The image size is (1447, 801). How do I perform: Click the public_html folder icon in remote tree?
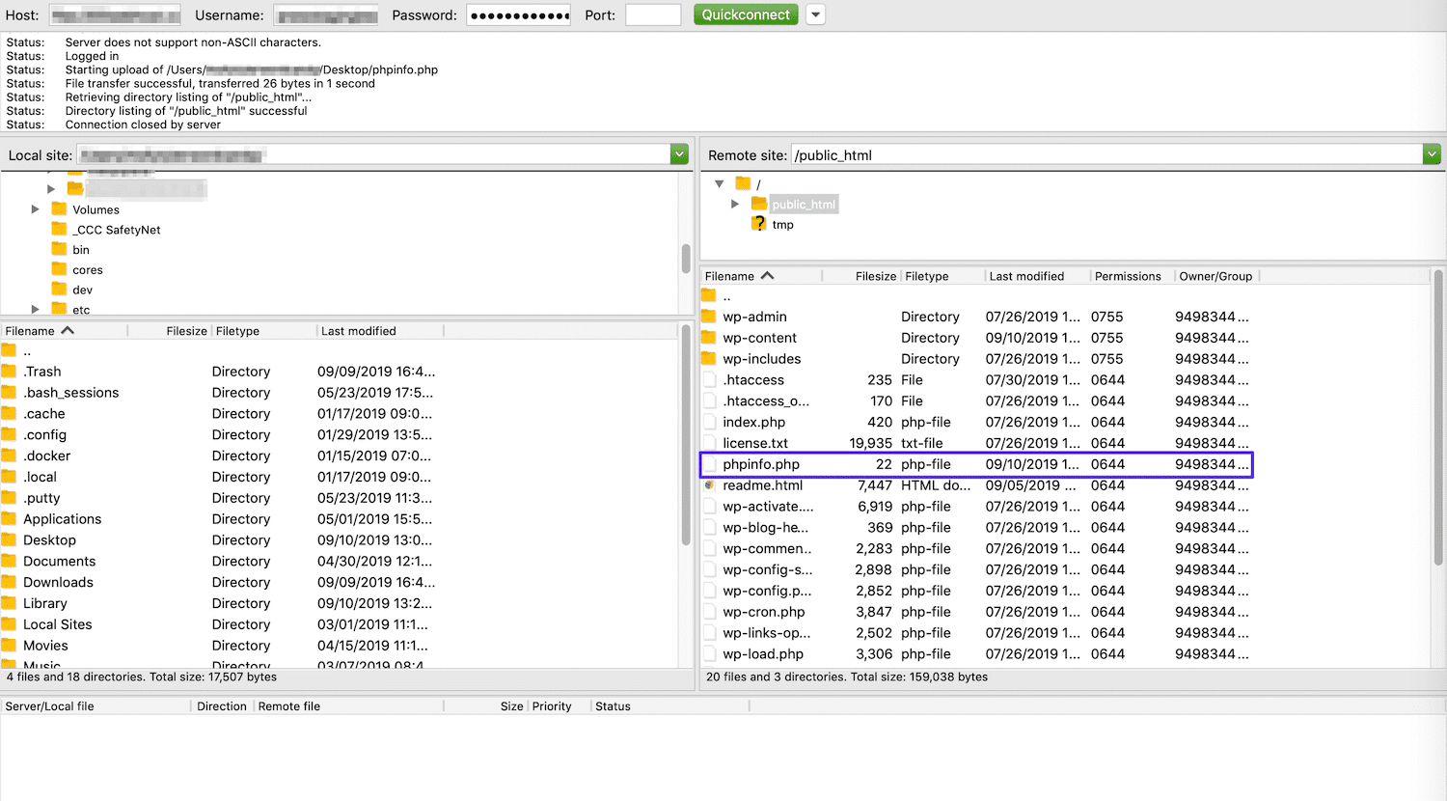pyautogui.click(x=758, y=204)
